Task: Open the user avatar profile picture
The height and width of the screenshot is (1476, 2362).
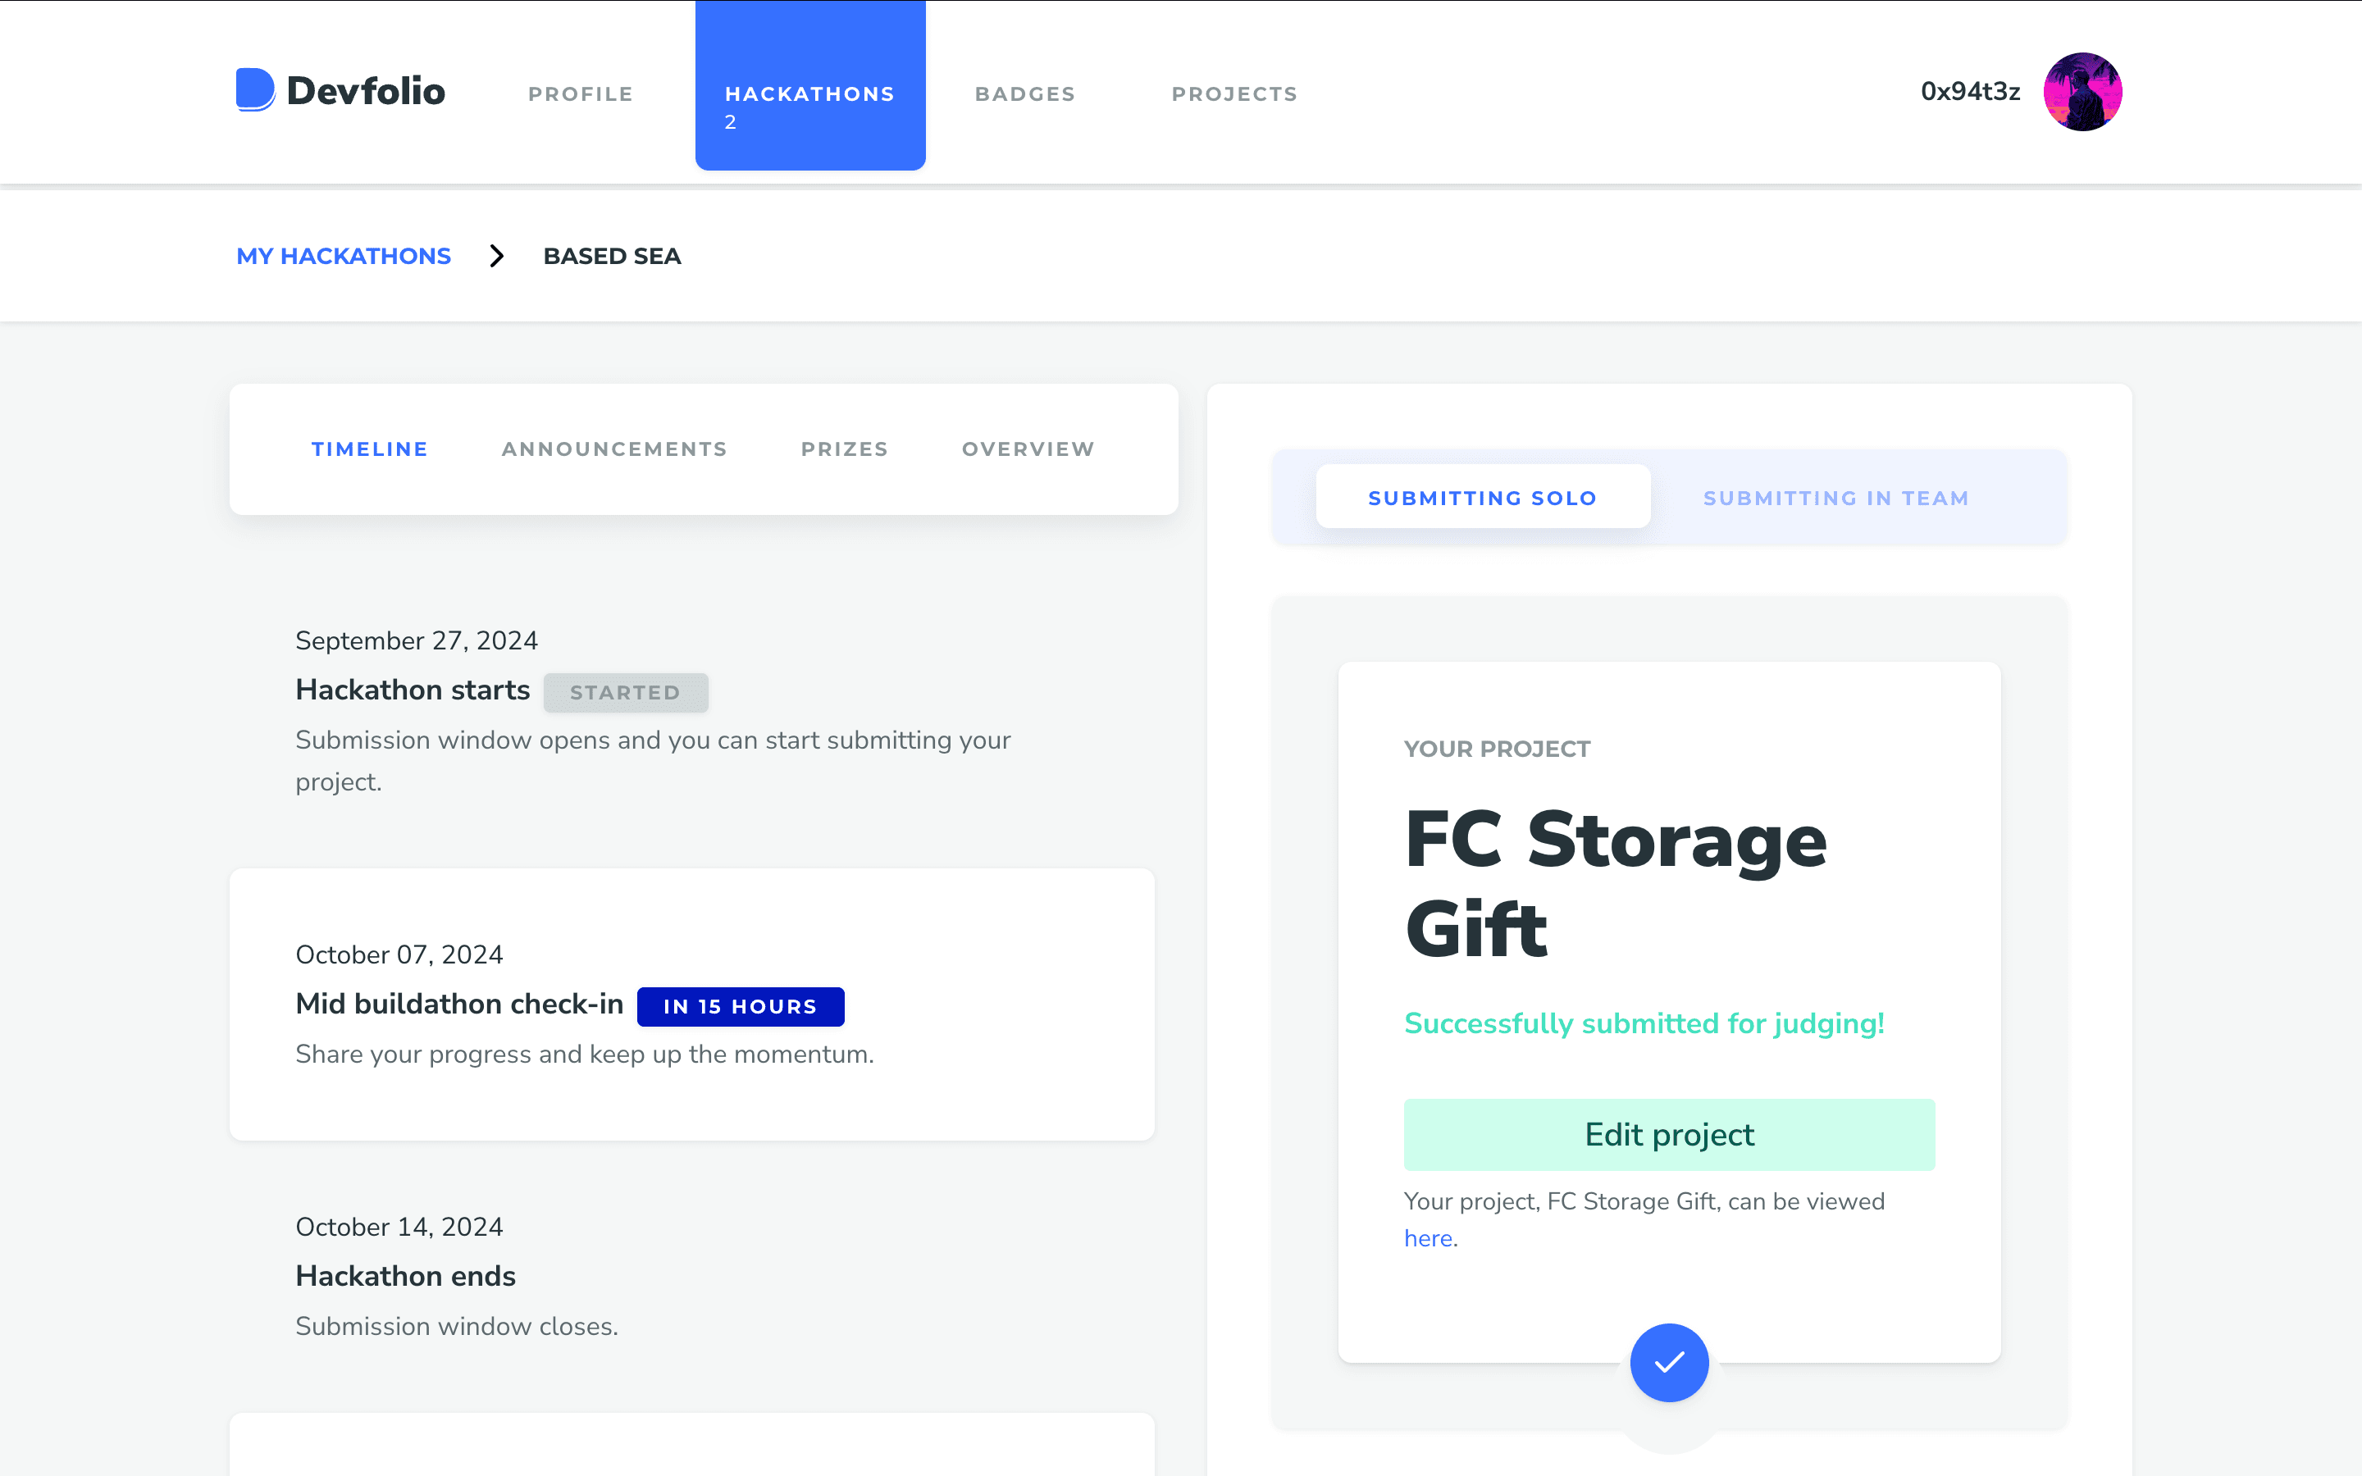Action: [x=2082, y=92]
